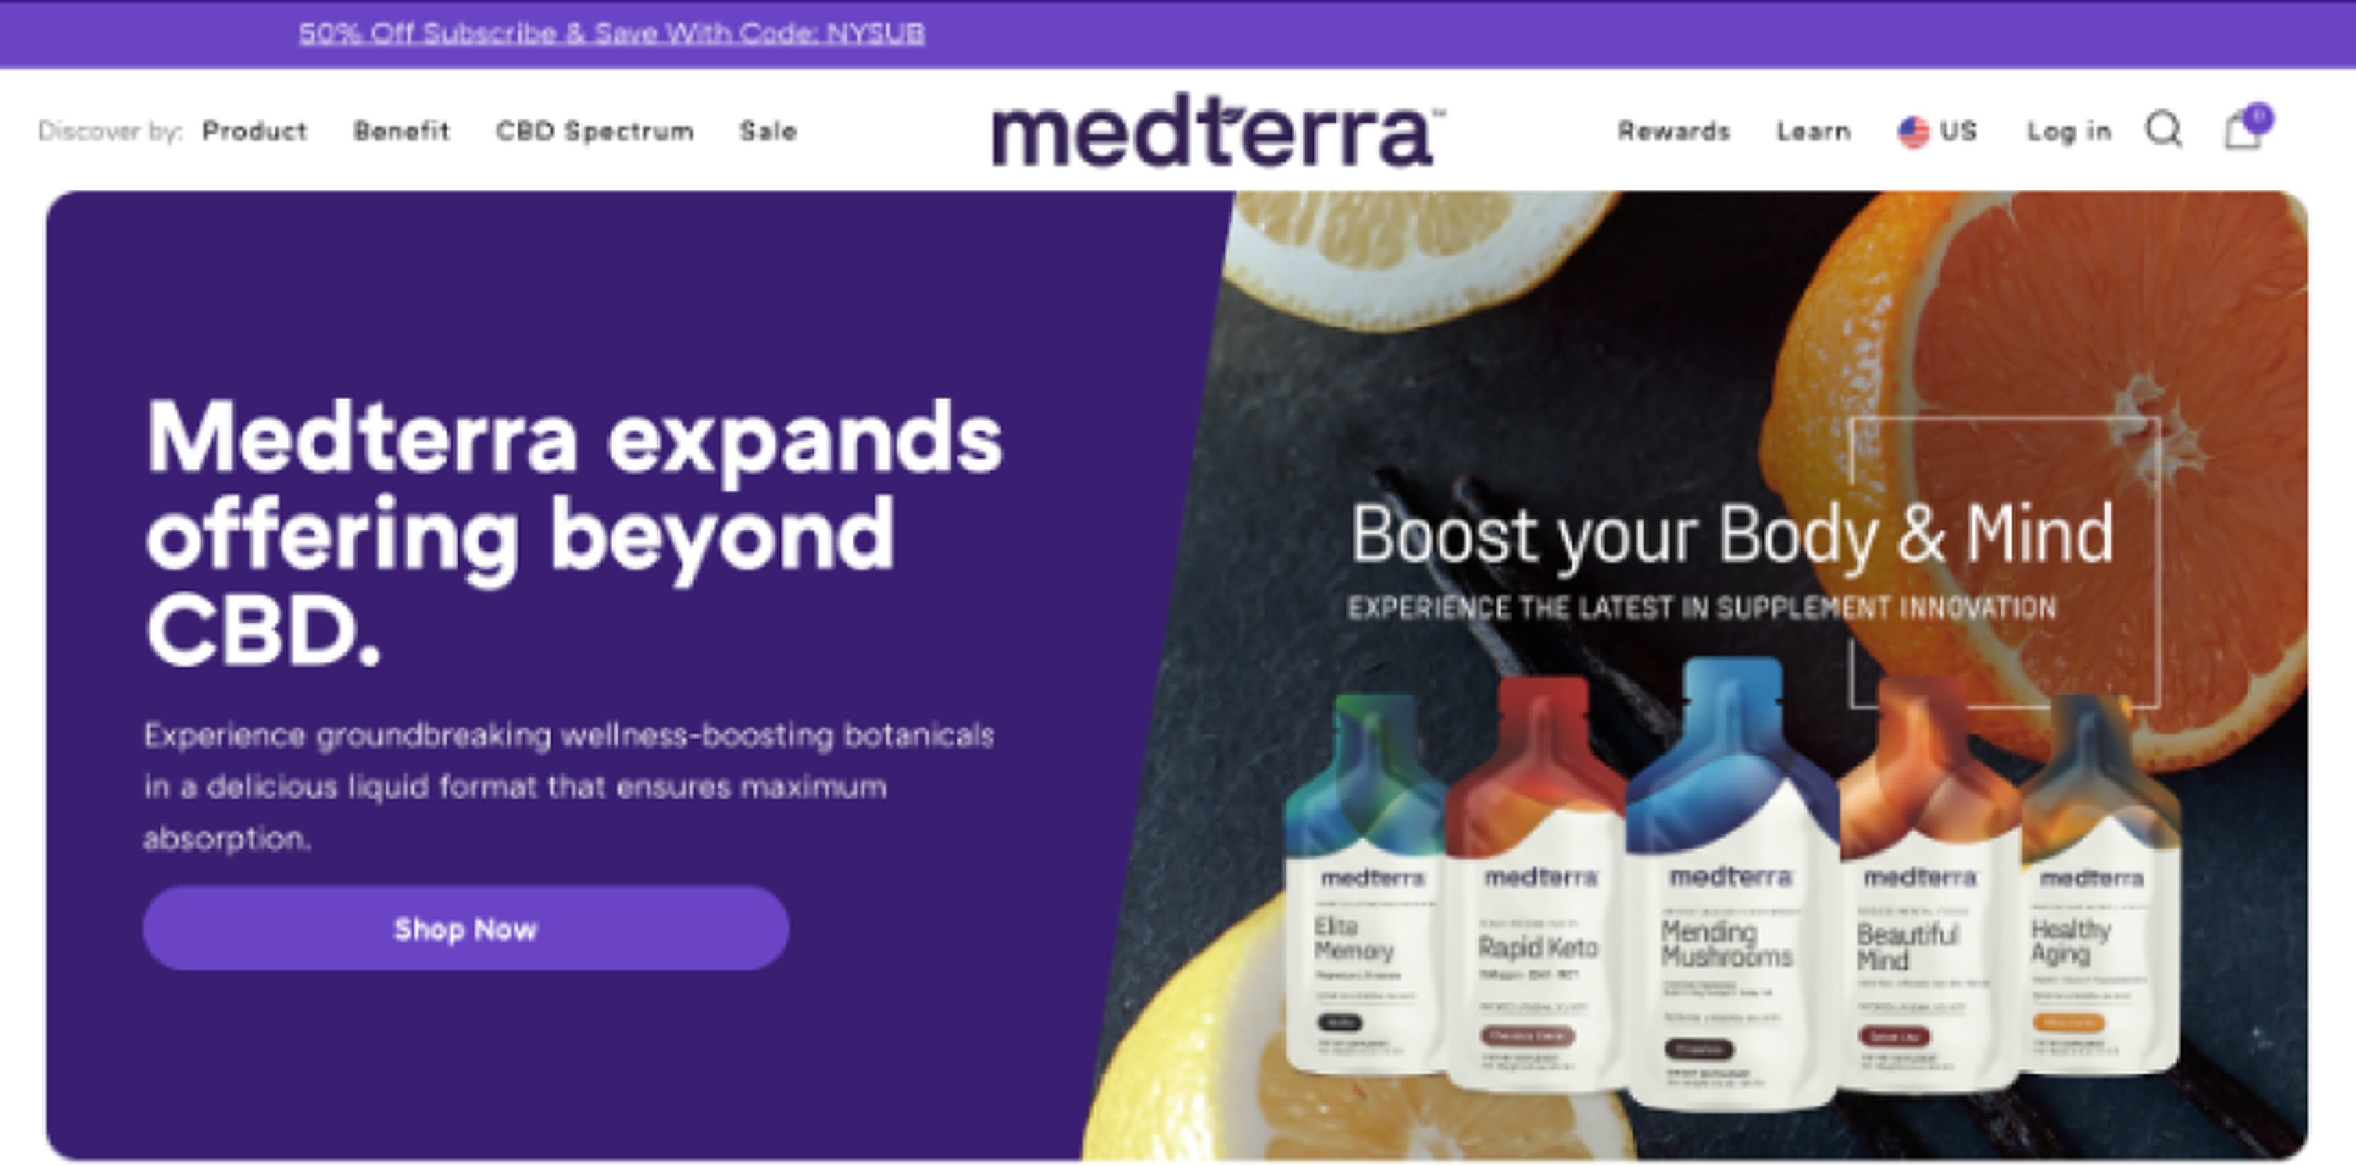Open the 50% Off Subscribe & Save promo link
Viewport: 2356px width, 1166px height.
click(x=611, y=33)
